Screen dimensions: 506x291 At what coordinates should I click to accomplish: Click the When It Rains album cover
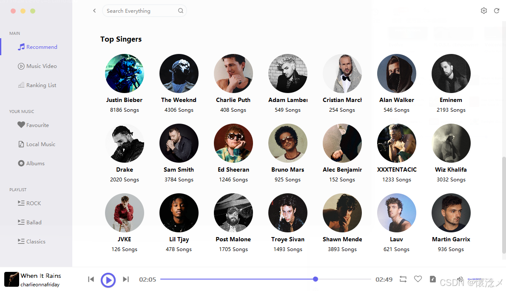click(x=11, y=279)
